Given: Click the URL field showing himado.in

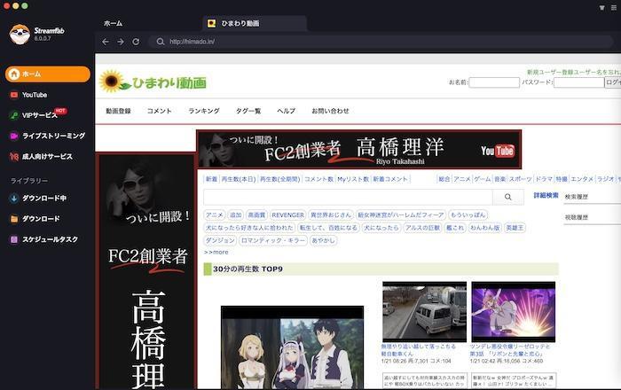Looking at the screenshot, I should point(381,42).
